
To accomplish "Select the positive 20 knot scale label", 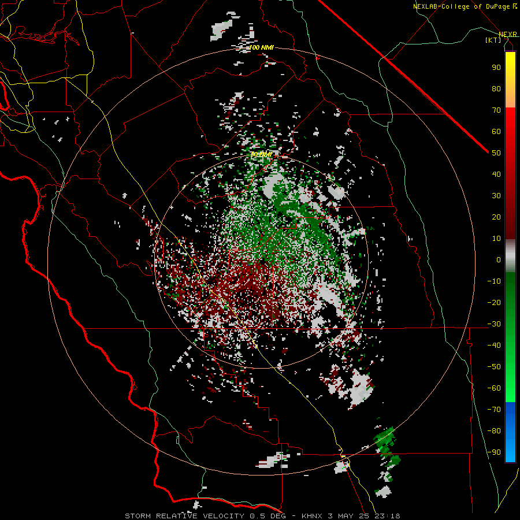I will (496, 217).
